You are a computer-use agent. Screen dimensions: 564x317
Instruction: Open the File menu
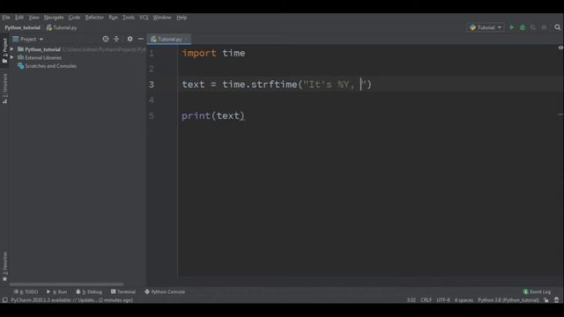point(6,18)
